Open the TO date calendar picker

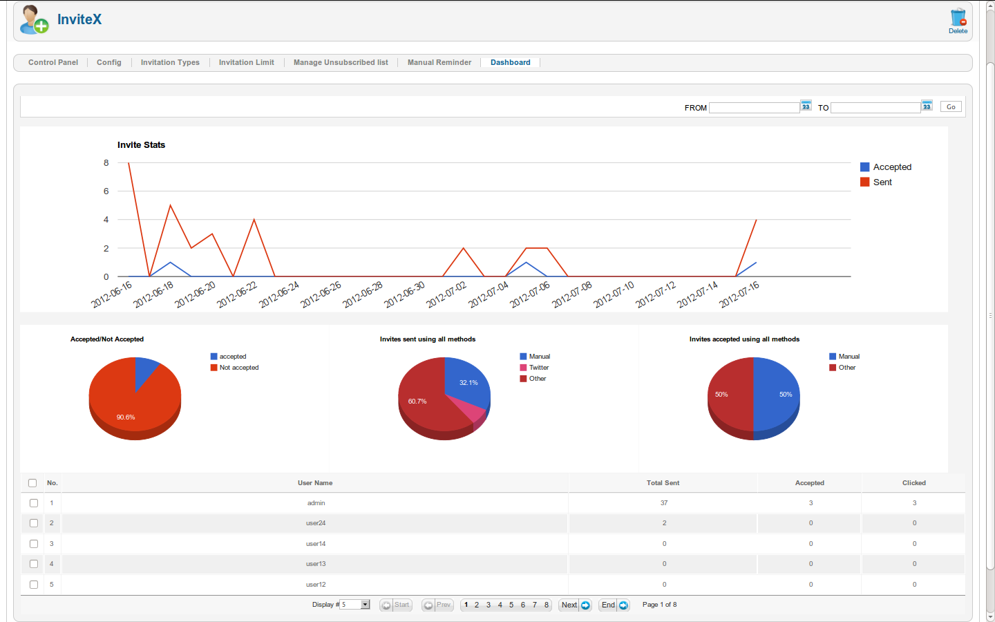pyautogui.click(x=927, y=106)
